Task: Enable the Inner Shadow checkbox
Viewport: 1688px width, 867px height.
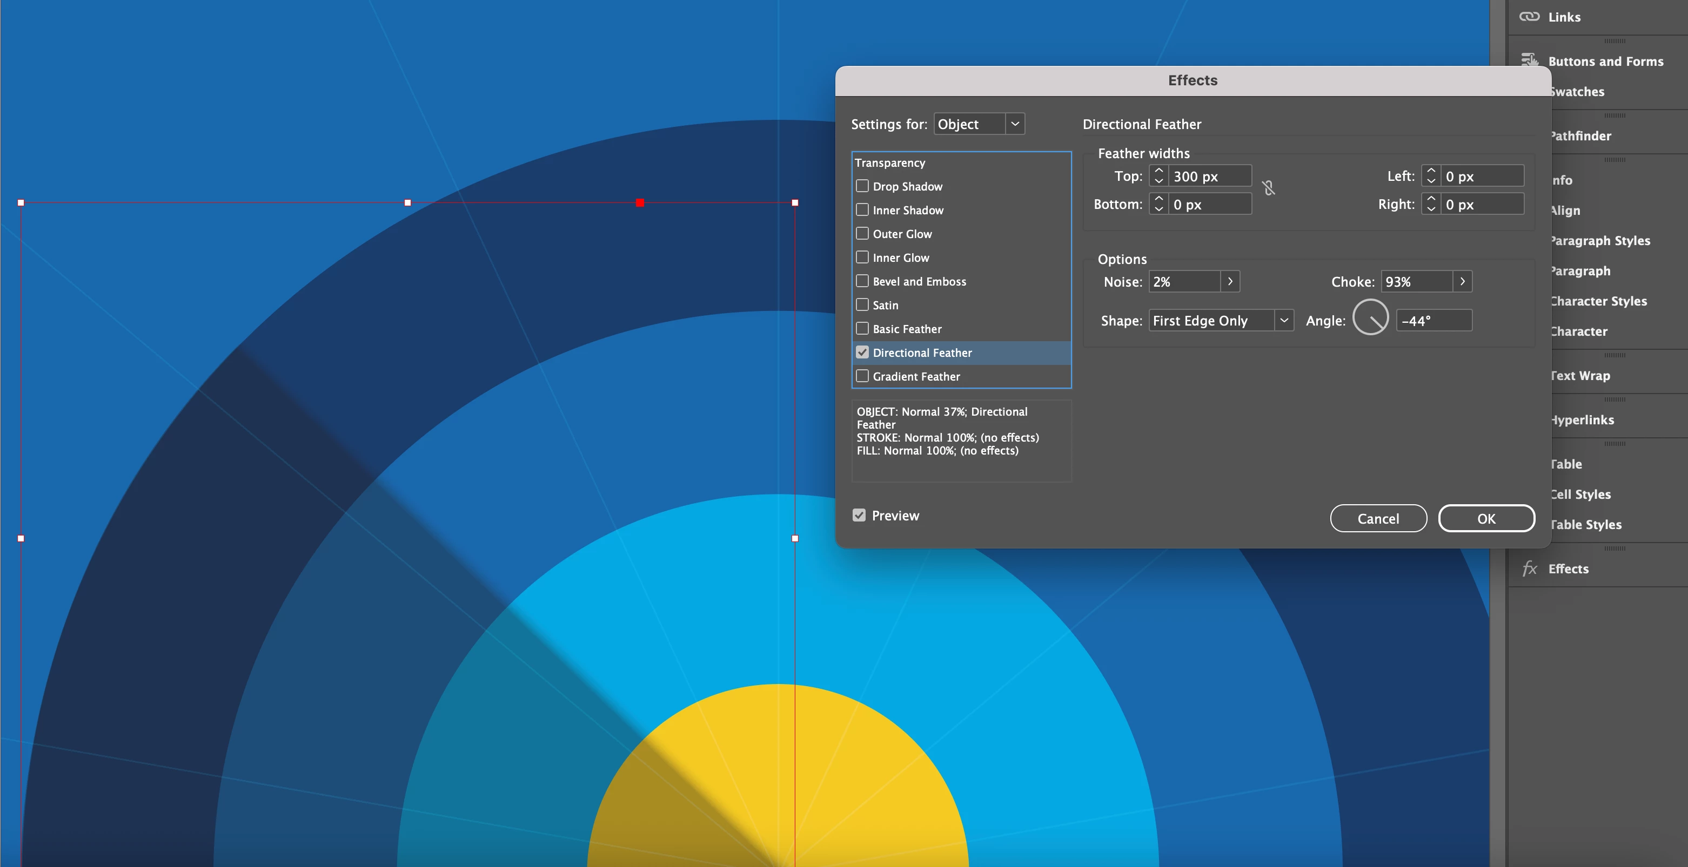Action: click(862, 209)
